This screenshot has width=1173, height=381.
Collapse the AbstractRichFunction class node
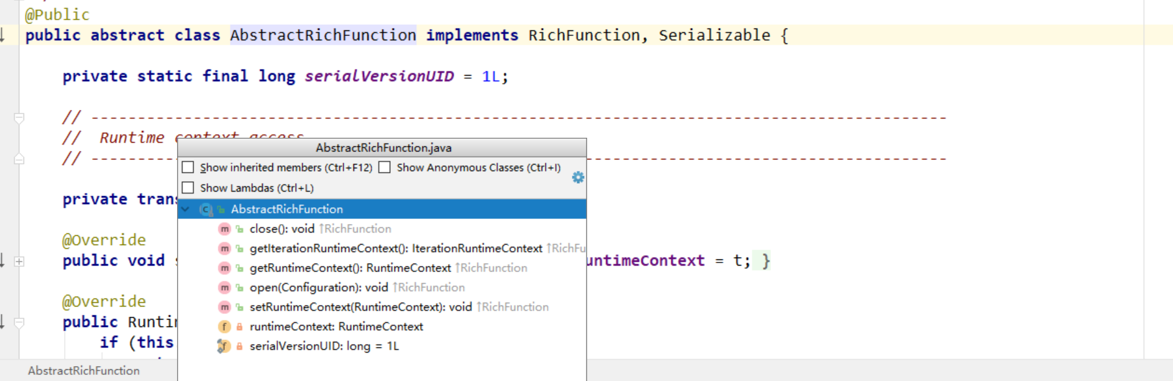(186, 209)
